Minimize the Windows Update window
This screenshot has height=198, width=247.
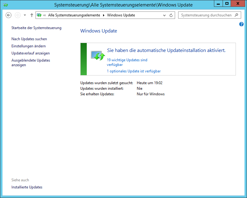pos(218,3)
